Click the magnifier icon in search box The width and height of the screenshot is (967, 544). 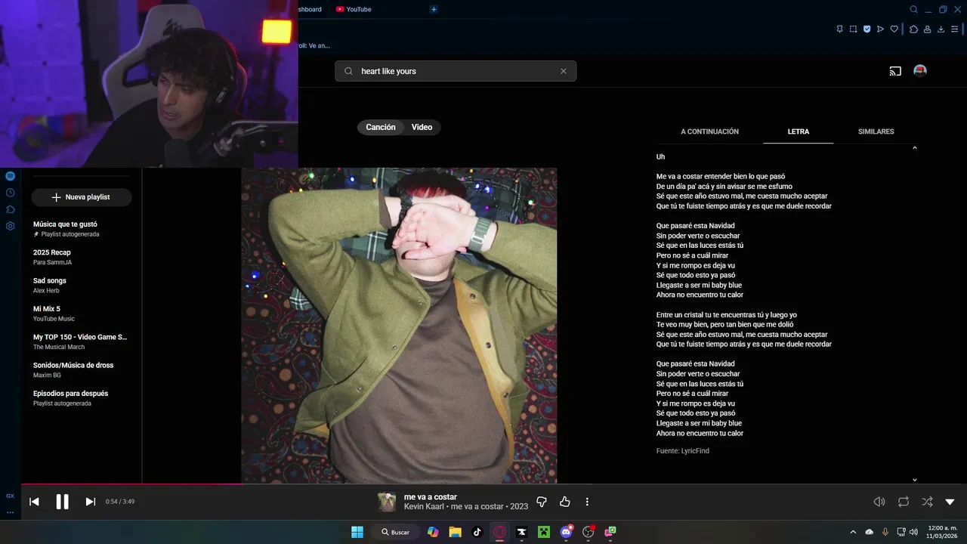tap(348, 71)
